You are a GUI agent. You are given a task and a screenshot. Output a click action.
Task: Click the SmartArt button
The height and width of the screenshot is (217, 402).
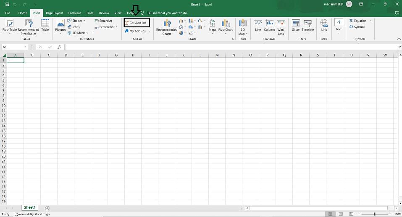103,21
